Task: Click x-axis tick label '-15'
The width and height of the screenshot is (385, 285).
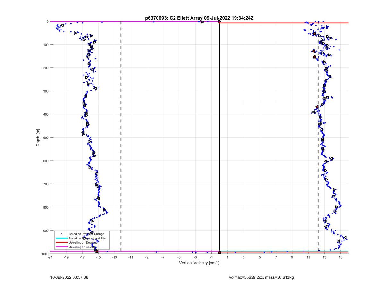Action: pyautogui.click(x=98, y=257)
